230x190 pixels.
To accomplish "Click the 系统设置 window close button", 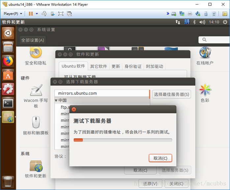I will (x=20, y=30).
